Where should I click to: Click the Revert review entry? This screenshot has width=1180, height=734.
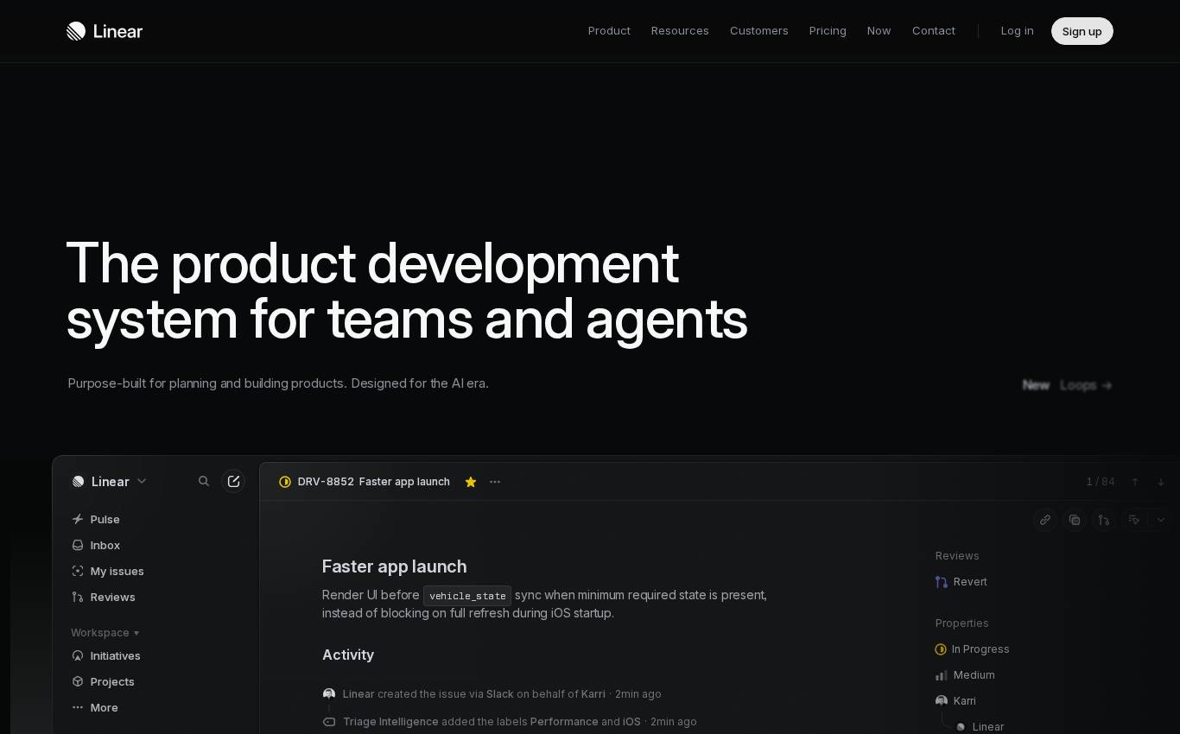pos(961,582)
